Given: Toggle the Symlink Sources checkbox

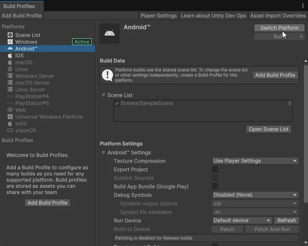Looking at the screenshot, I should pyautogui.click(x=215, y=178).
